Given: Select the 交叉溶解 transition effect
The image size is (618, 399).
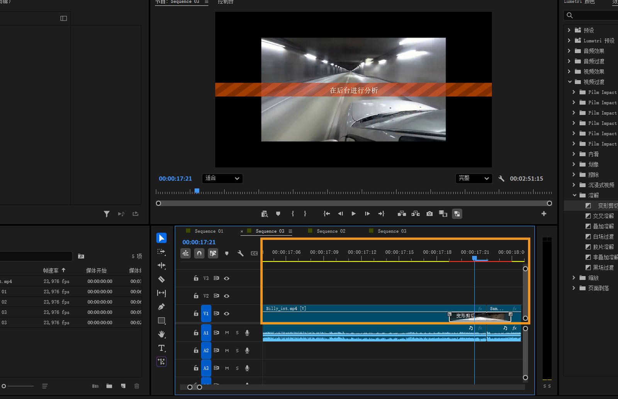Looking at the screenshot, I should tap(603, 216).
